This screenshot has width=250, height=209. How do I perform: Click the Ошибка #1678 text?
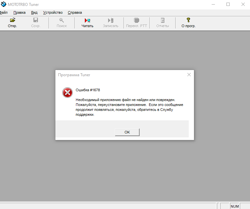[88, 90]
